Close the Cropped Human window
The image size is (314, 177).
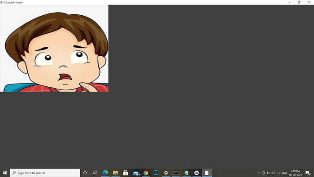(309, 2)
